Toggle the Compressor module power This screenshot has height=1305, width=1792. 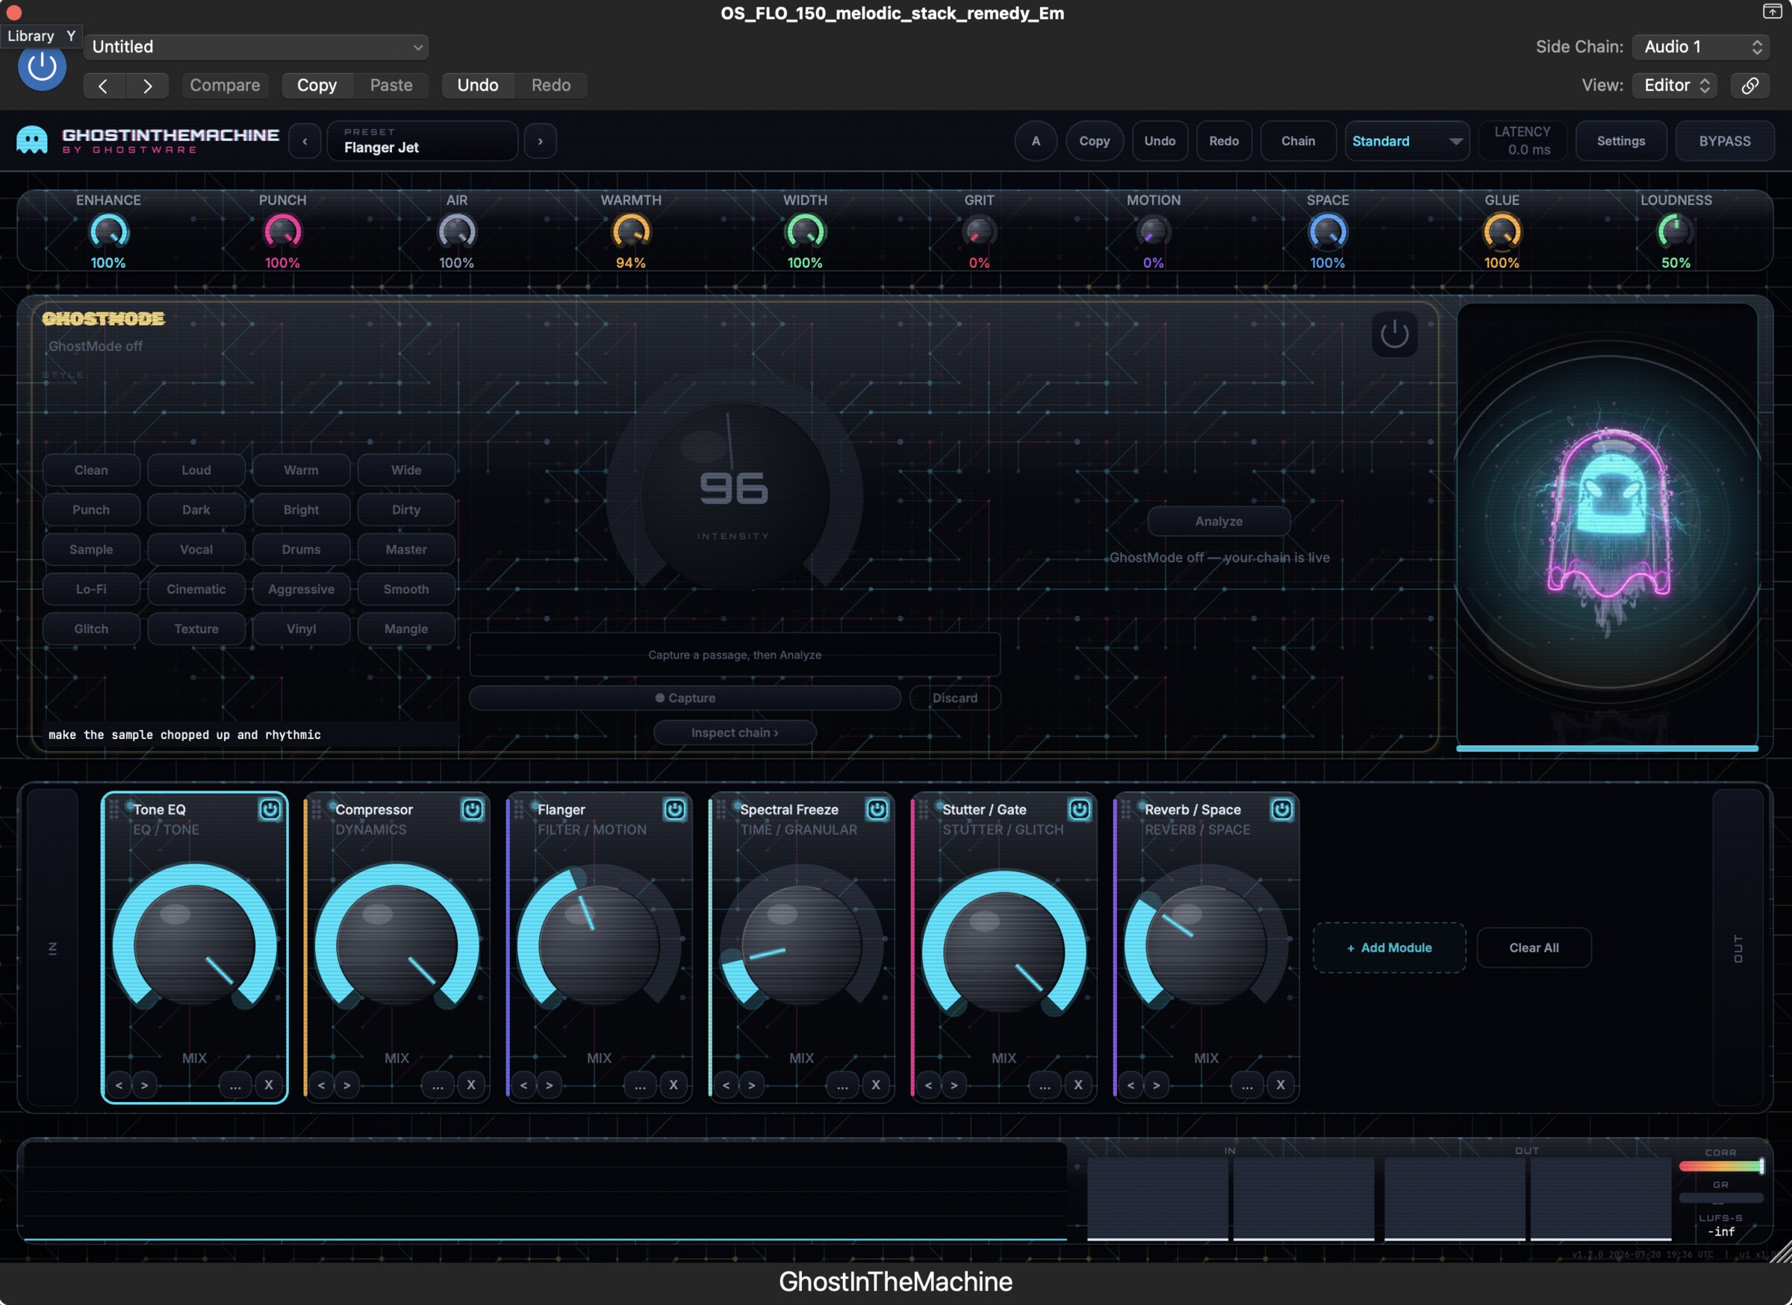[x=473, y=809]
